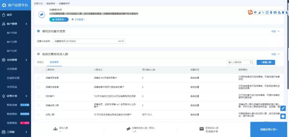This screenshot has height=137, width=289.
Task: Open 忠诚度设置 in the sidebar
Action: [13, 78]
